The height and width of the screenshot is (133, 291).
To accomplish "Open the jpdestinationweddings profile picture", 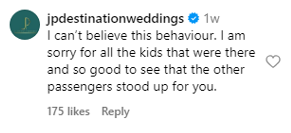I will click(x=25, y=25).
